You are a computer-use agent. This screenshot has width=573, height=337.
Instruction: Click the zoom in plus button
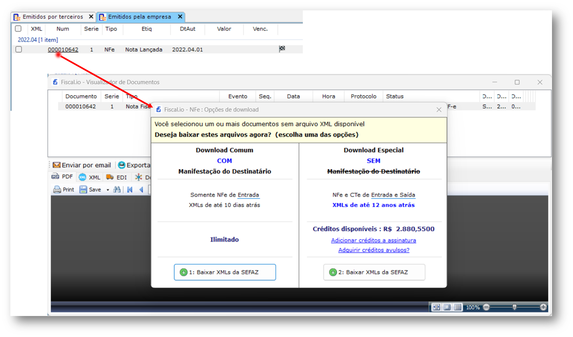pyautogui.click(x=543, y=307)
